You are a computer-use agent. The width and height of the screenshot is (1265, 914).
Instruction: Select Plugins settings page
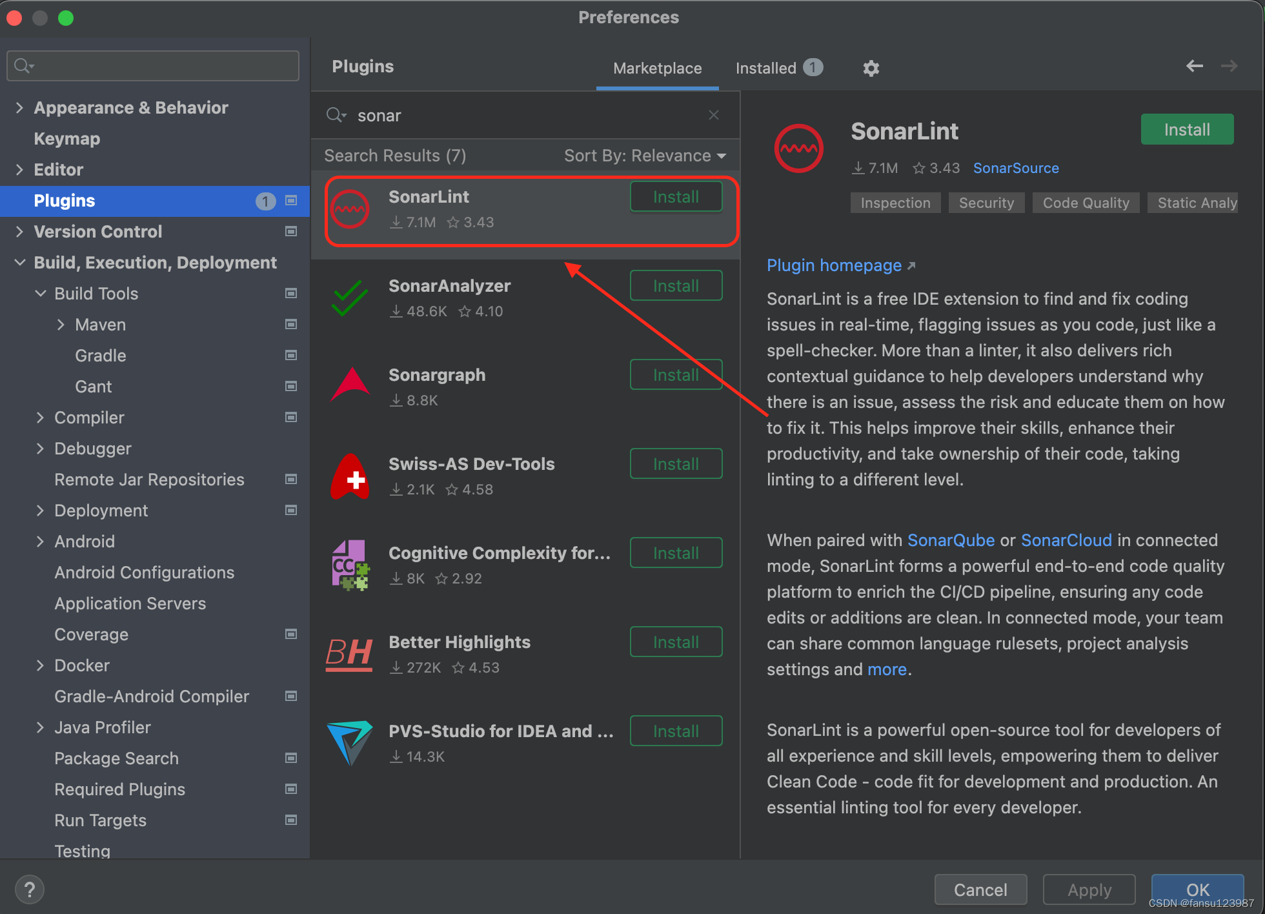(x=155, y=201)
